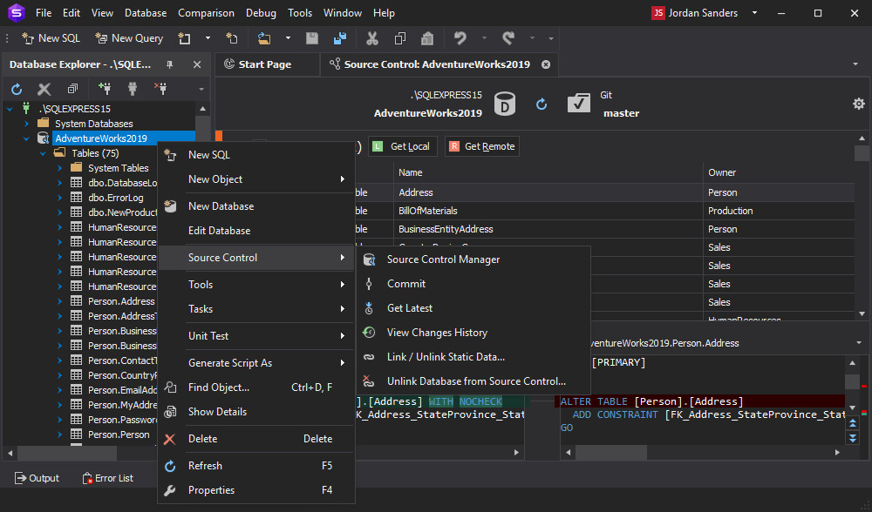Expand the System Databases folder
This screenshot has height=512, width=872.
pos(26,124)
